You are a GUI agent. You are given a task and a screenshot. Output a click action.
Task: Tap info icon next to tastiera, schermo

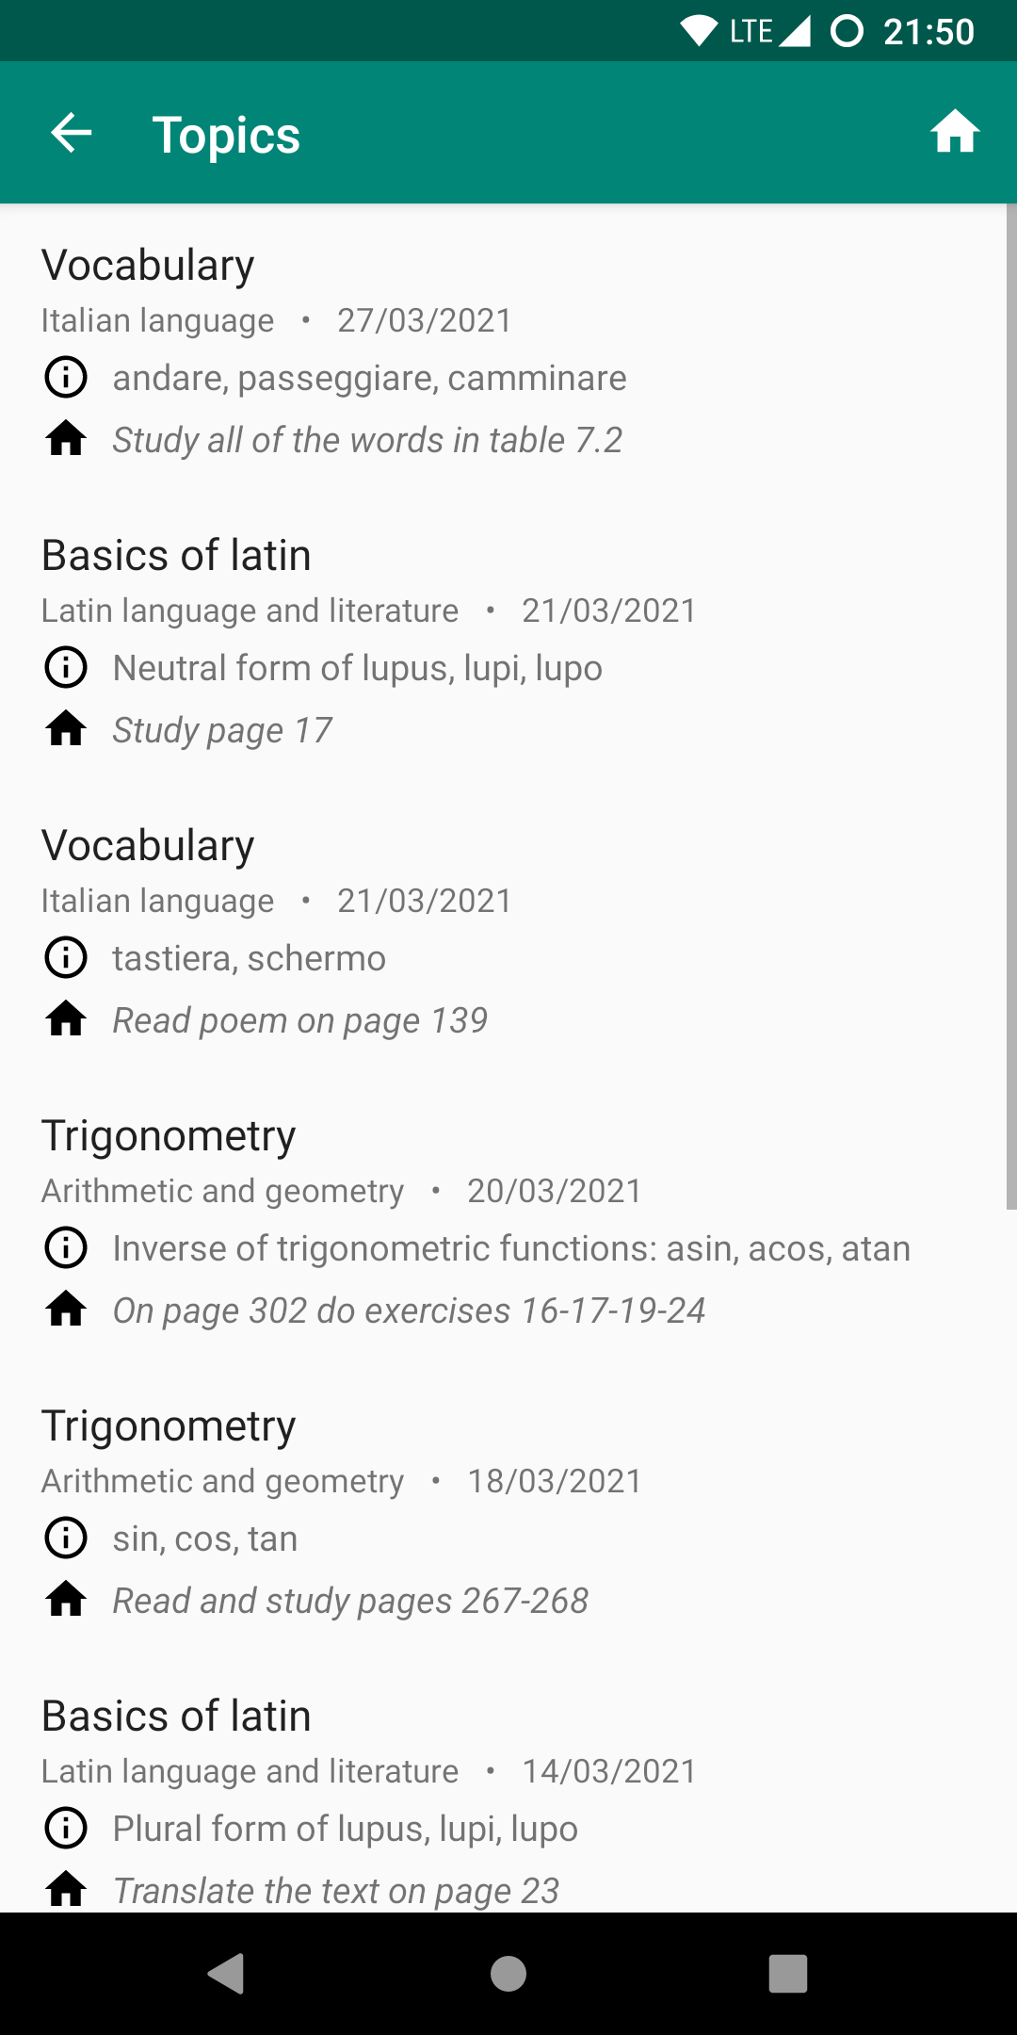coord(66,958)
